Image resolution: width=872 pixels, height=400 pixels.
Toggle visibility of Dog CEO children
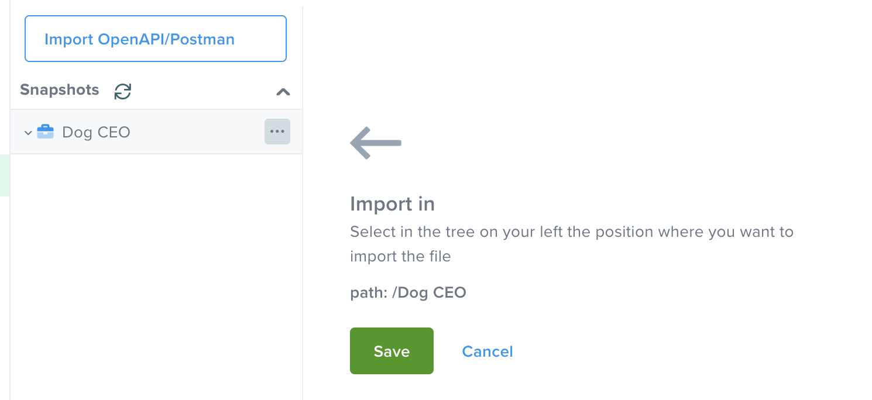(x=28, y=132)
